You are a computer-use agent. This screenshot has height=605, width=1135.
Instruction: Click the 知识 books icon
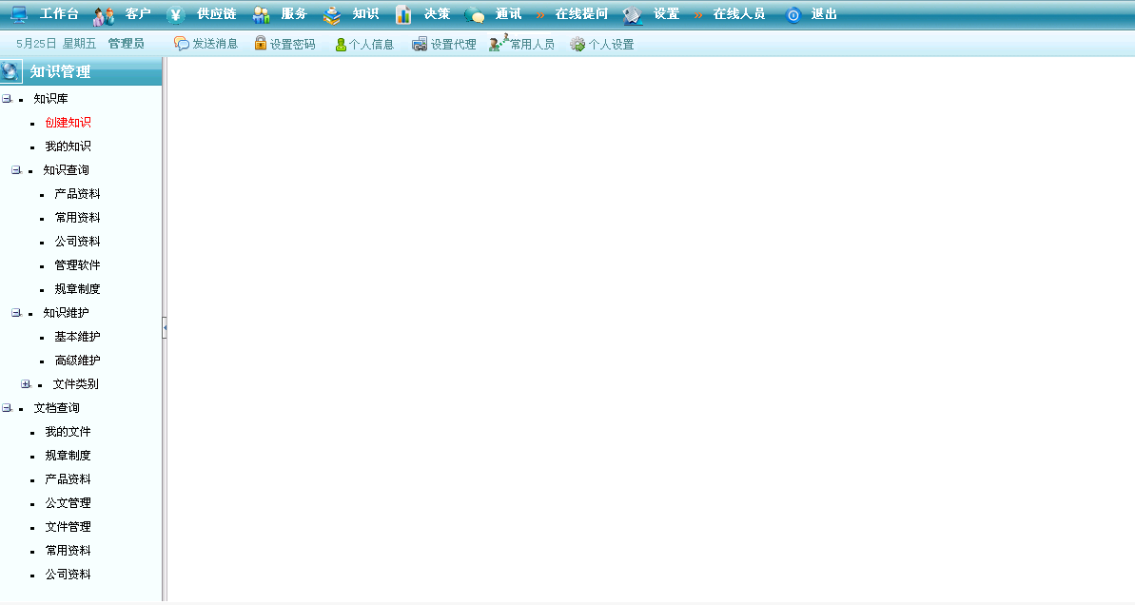tap(332, 14)
